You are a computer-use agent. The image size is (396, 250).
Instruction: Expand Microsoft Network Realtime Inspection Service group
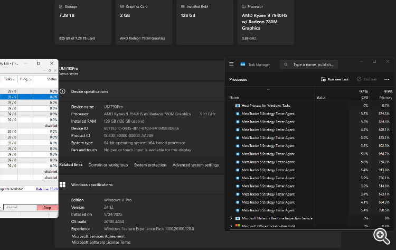point(231,218)
